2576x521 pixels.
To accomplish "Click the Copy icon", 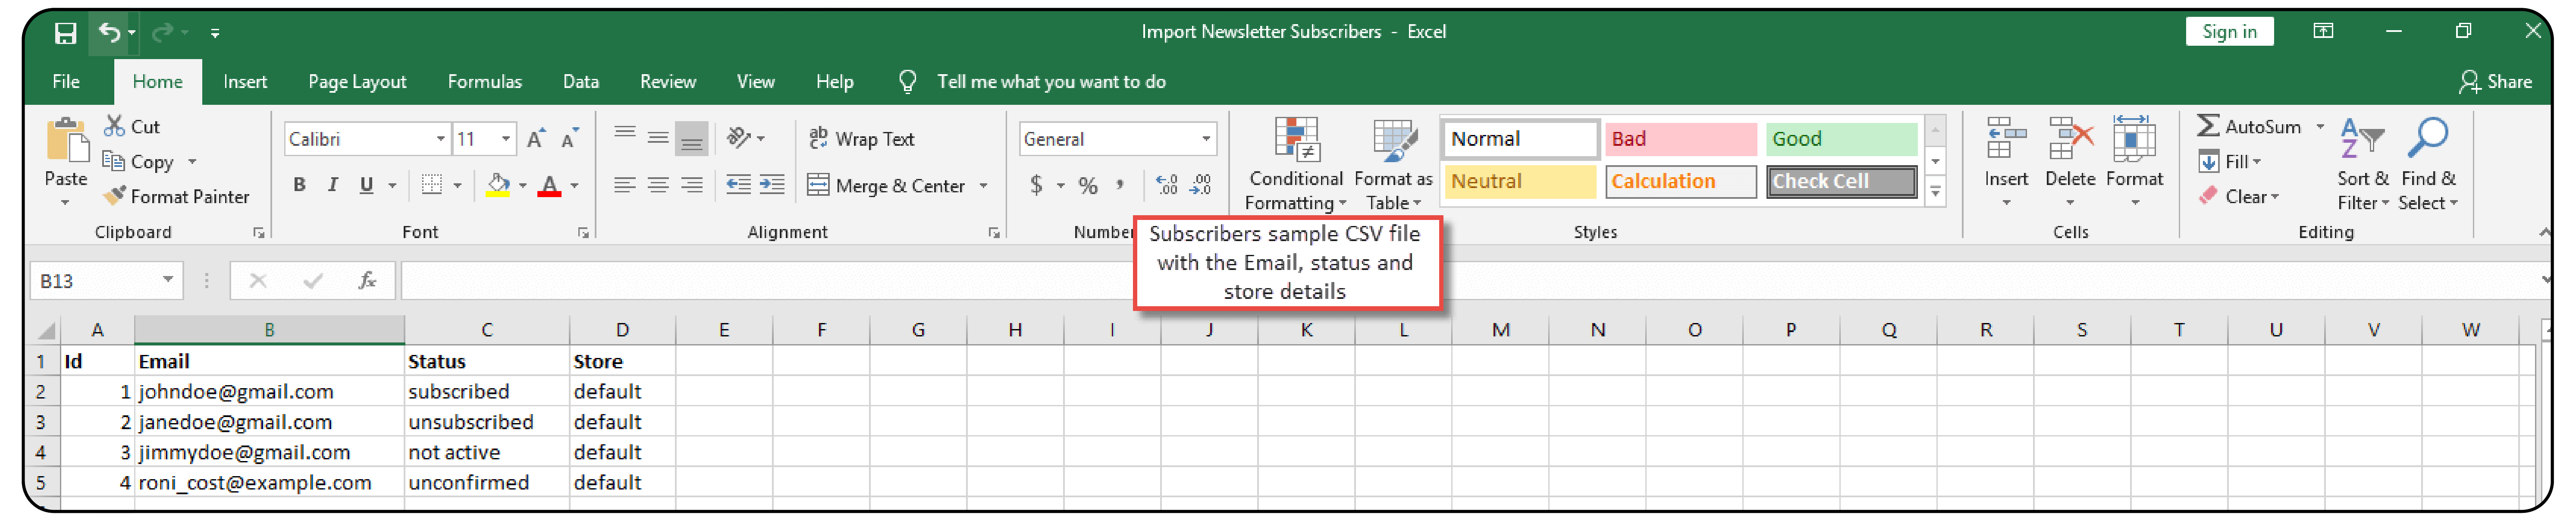I will click(114, 161).
